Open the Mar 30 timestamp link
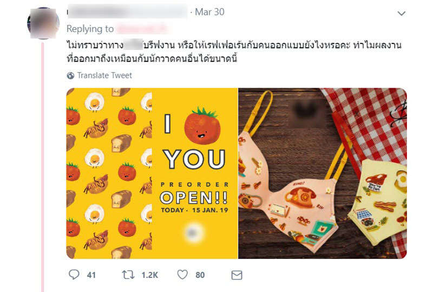The height and width of the screenshot is (292, 433). click(x=209, y=12)
